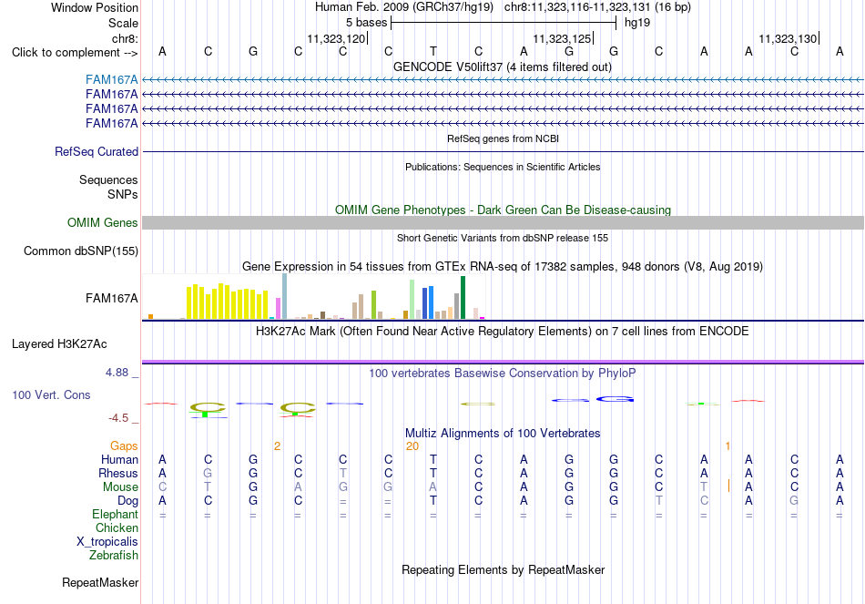
Task: Click the GTEx 'Gene Expression in 54 tissues' title
Action: tap(503, 267)
